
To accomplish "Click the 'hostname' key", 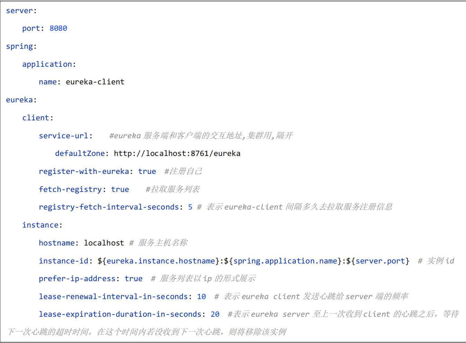I will [x=56, y=243].
